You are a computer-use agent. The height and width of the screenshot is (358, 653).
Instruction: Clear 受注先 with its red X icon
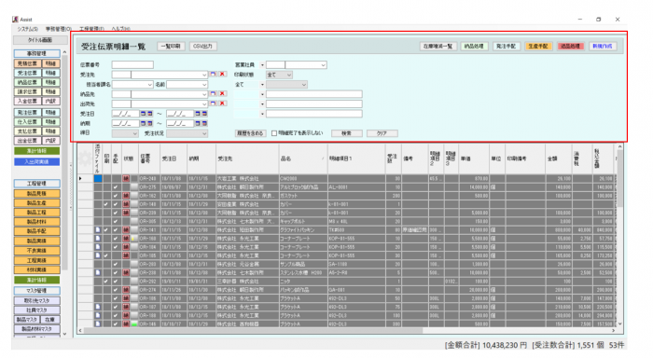point(222,74)
